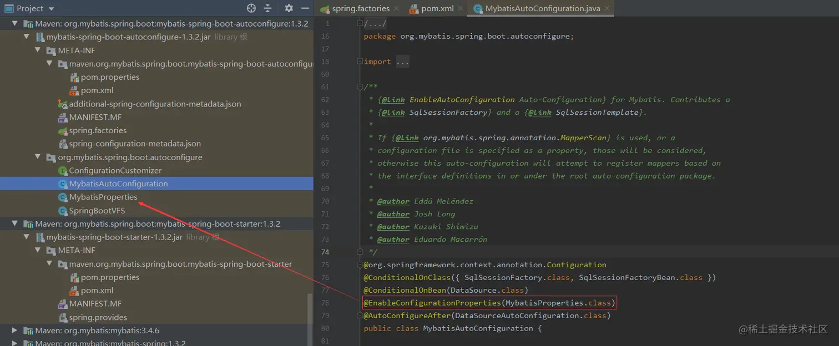Select the ConfigurationCustomizer interface
Screen dimensions: 839x346
coord(115,170)
